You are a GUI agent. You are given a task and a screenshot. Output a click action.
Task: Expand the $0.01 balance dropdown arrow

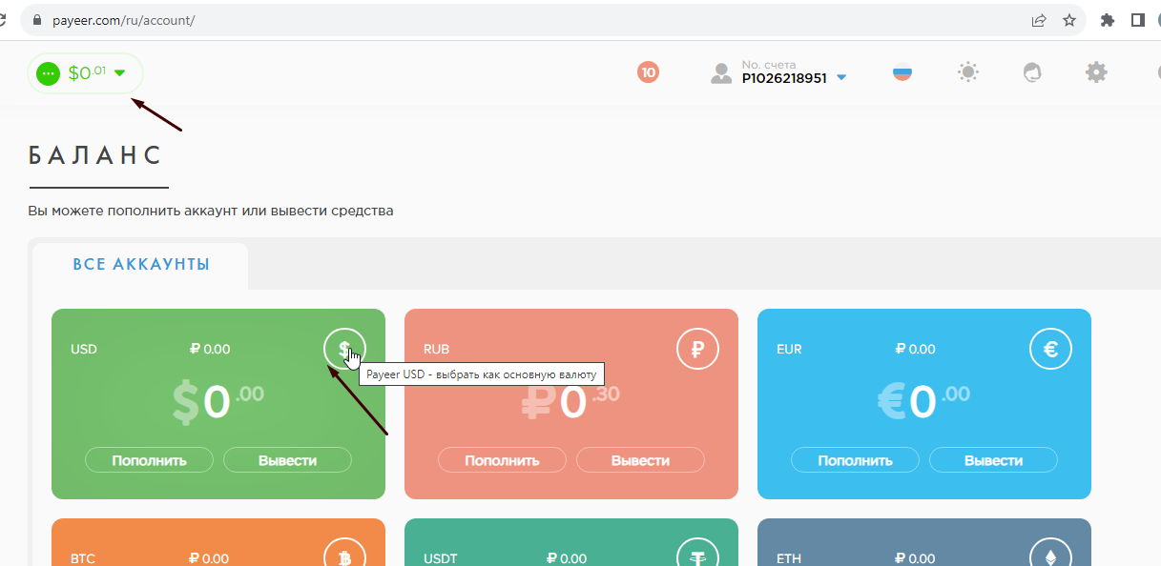(119, 73)
